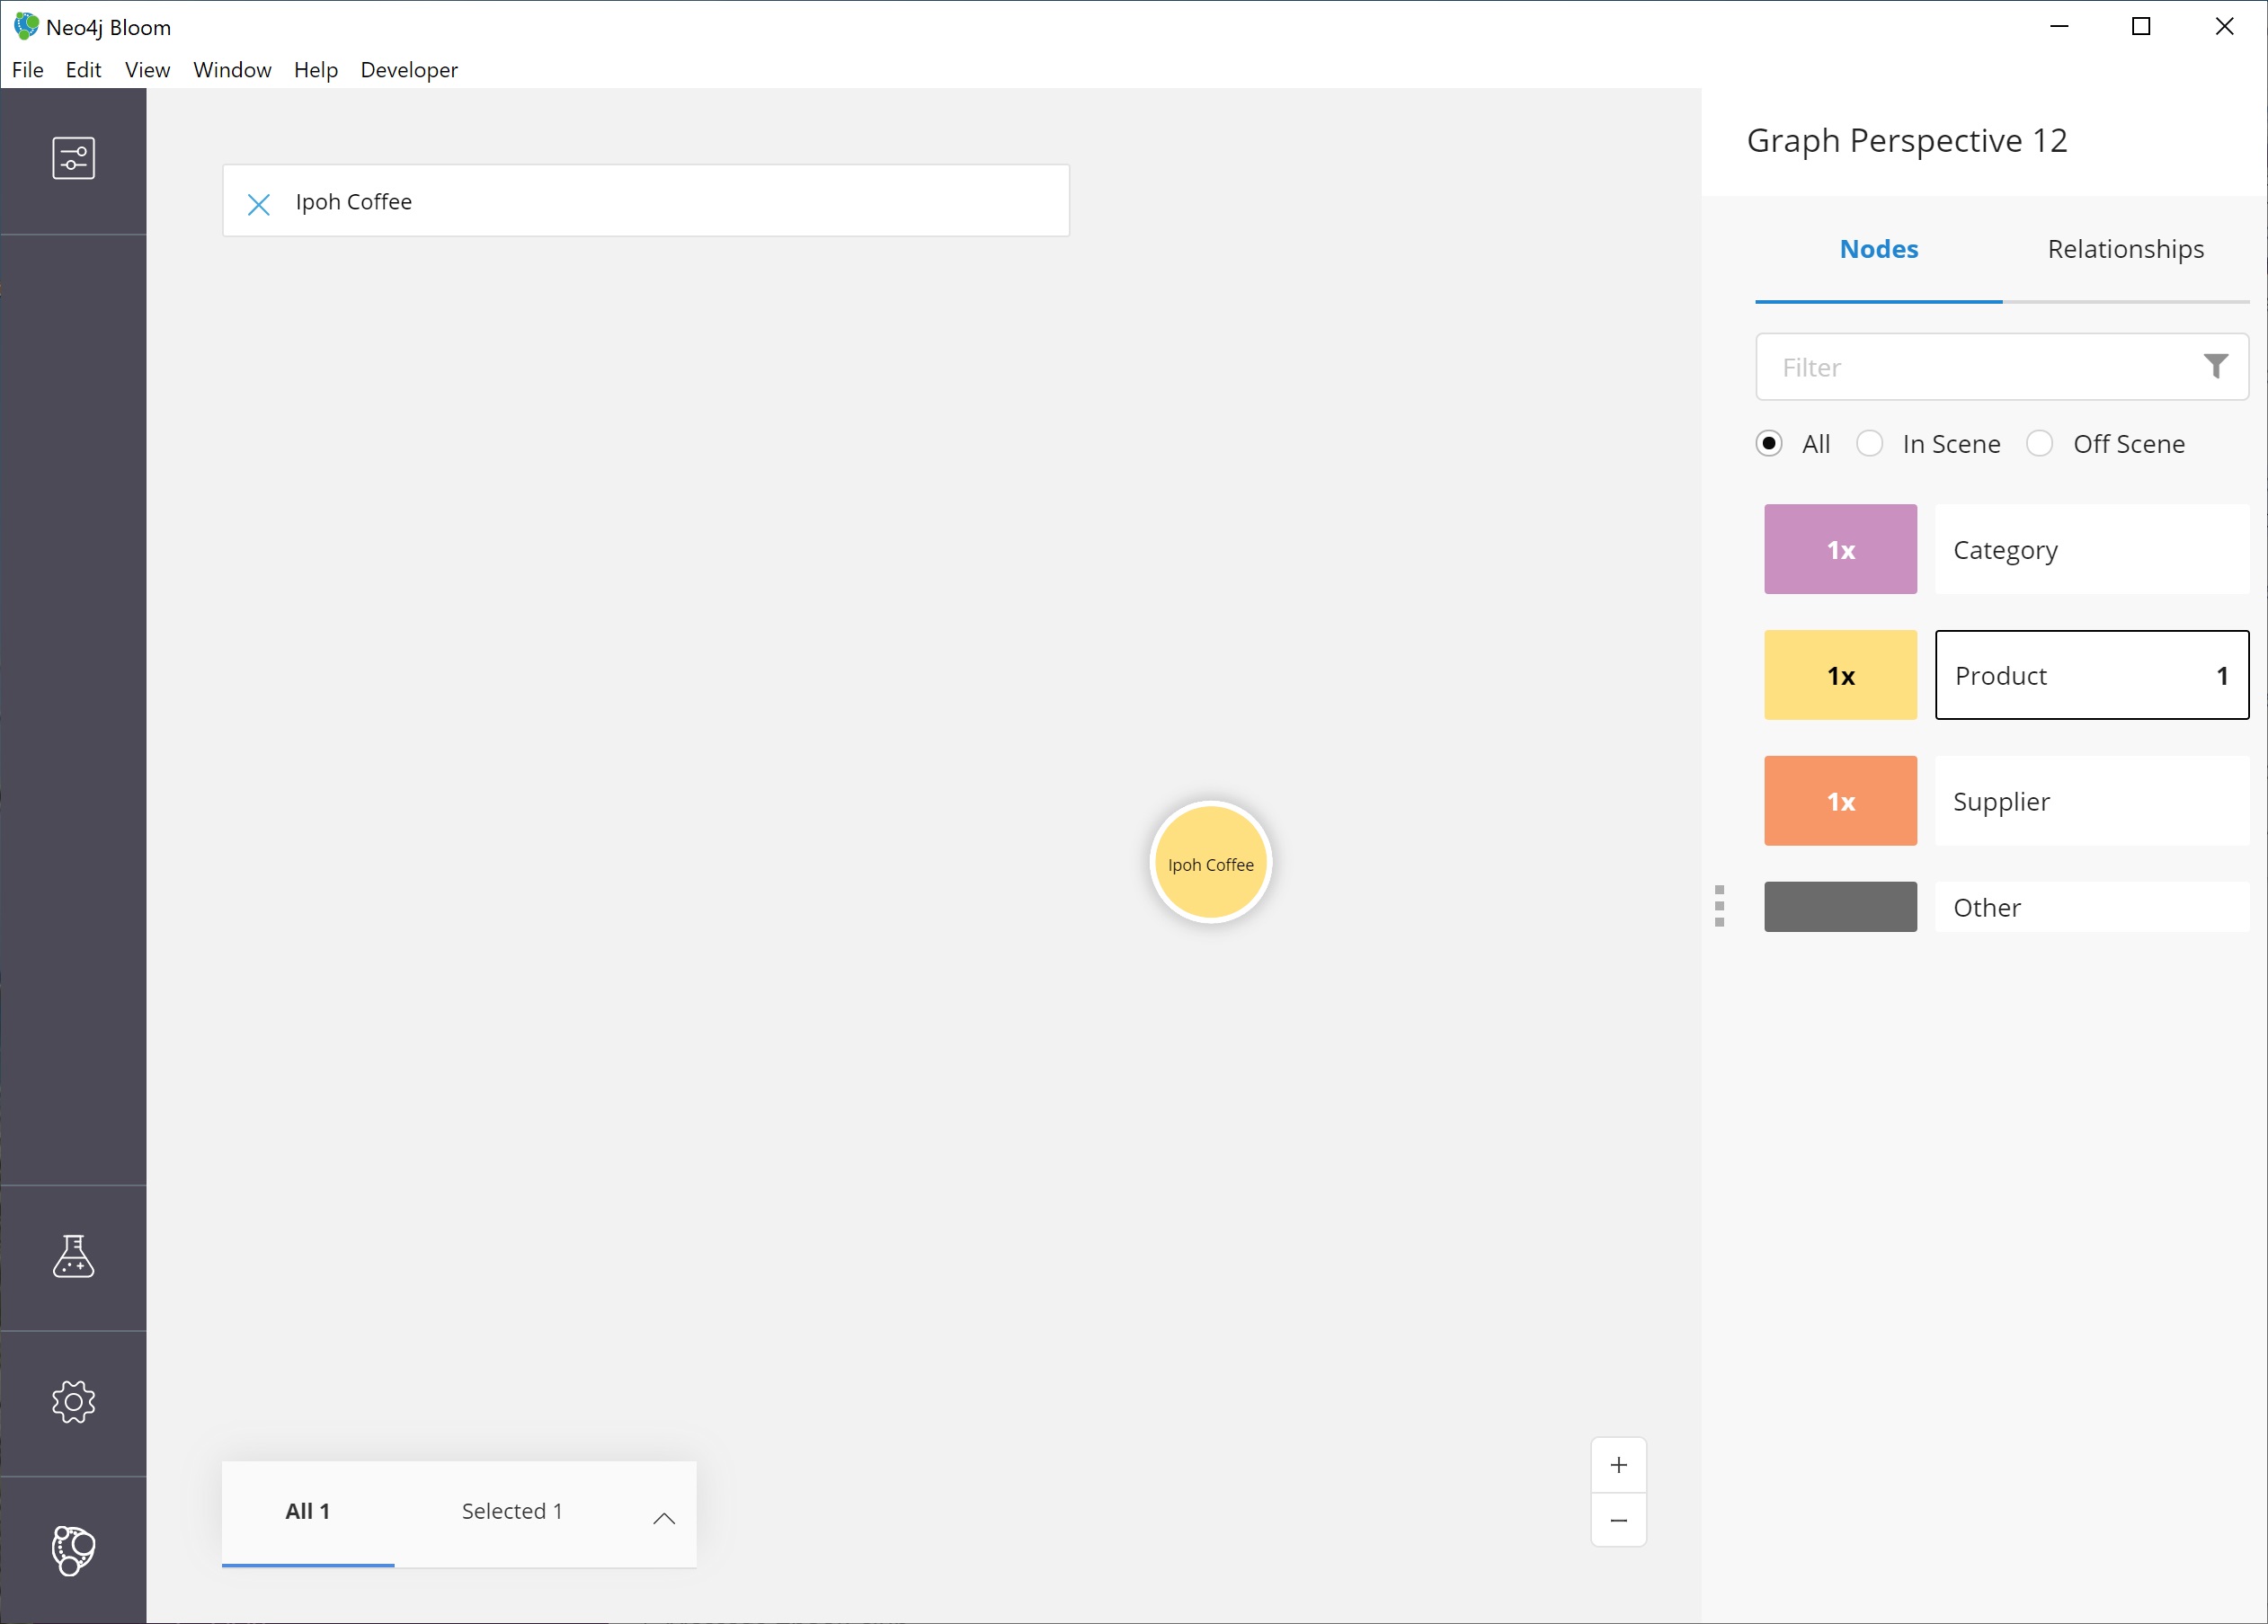Clear the Ipoh Coffee search with X
The height and width of the screenshot is (1624, 2268).
pyautogui.click(x=259, y=204)
